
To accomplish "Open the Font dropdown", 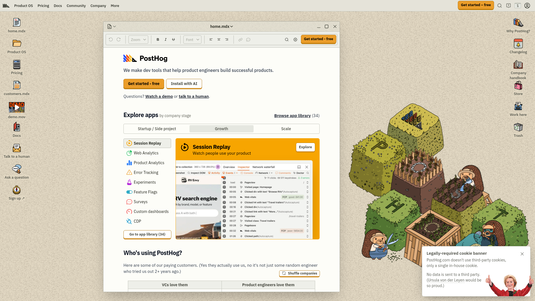I will [192, 39].
